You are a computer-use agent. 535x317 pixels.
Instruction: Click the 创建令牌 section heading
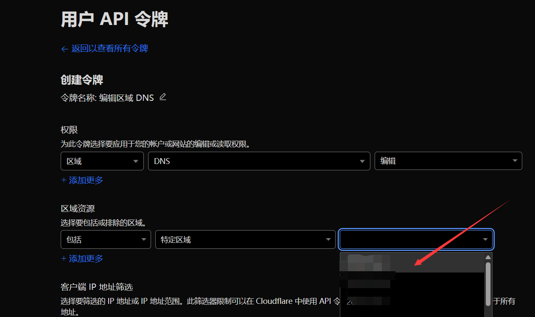tap(82, 80)
